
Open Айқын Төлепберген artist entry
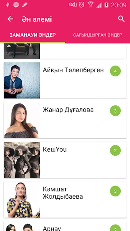pyautogui.click(x=65, y=80)
